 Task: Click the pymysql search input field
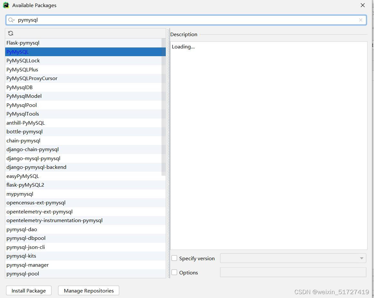click(x=186, y=20)
